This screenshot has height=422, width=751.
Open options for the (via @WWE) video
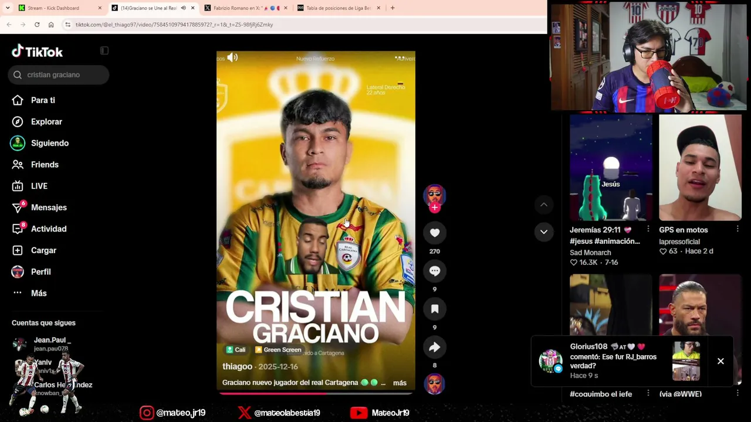pyautogui.click(x=738, y=394)
